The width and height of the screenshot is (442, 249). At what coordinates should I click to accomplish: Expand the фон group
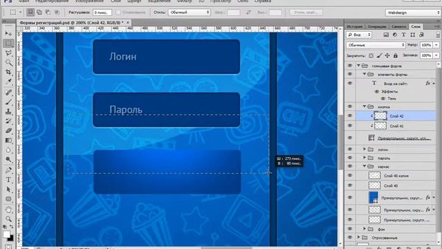point(364,229)
